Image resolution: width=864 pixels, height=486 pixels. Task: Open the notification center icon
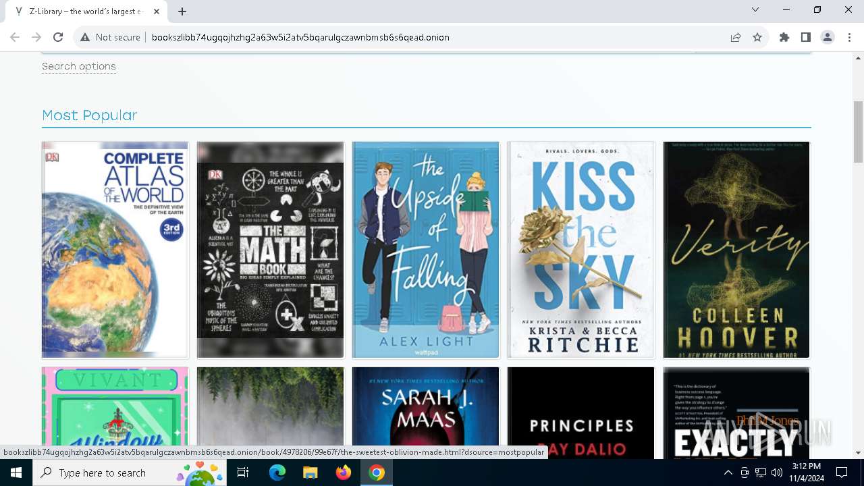coord(842,473)
